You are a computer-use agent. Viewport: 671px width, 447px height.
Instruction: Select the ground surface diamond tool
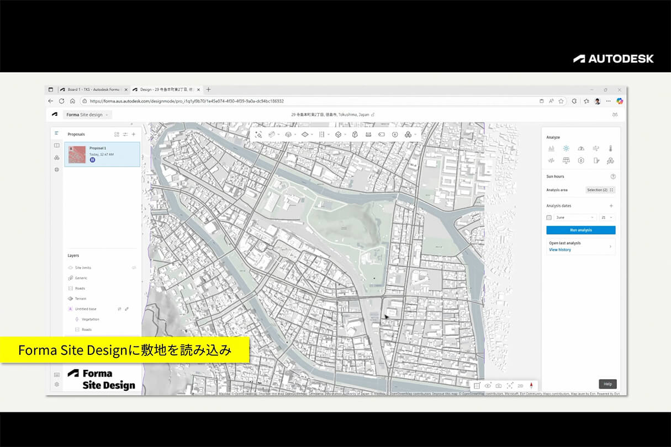click(305, 134)
